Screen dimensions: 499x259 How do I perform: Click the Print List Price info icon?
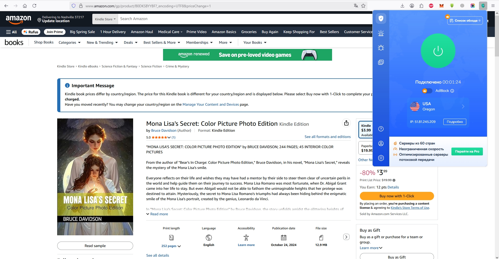tap(394, 180)
